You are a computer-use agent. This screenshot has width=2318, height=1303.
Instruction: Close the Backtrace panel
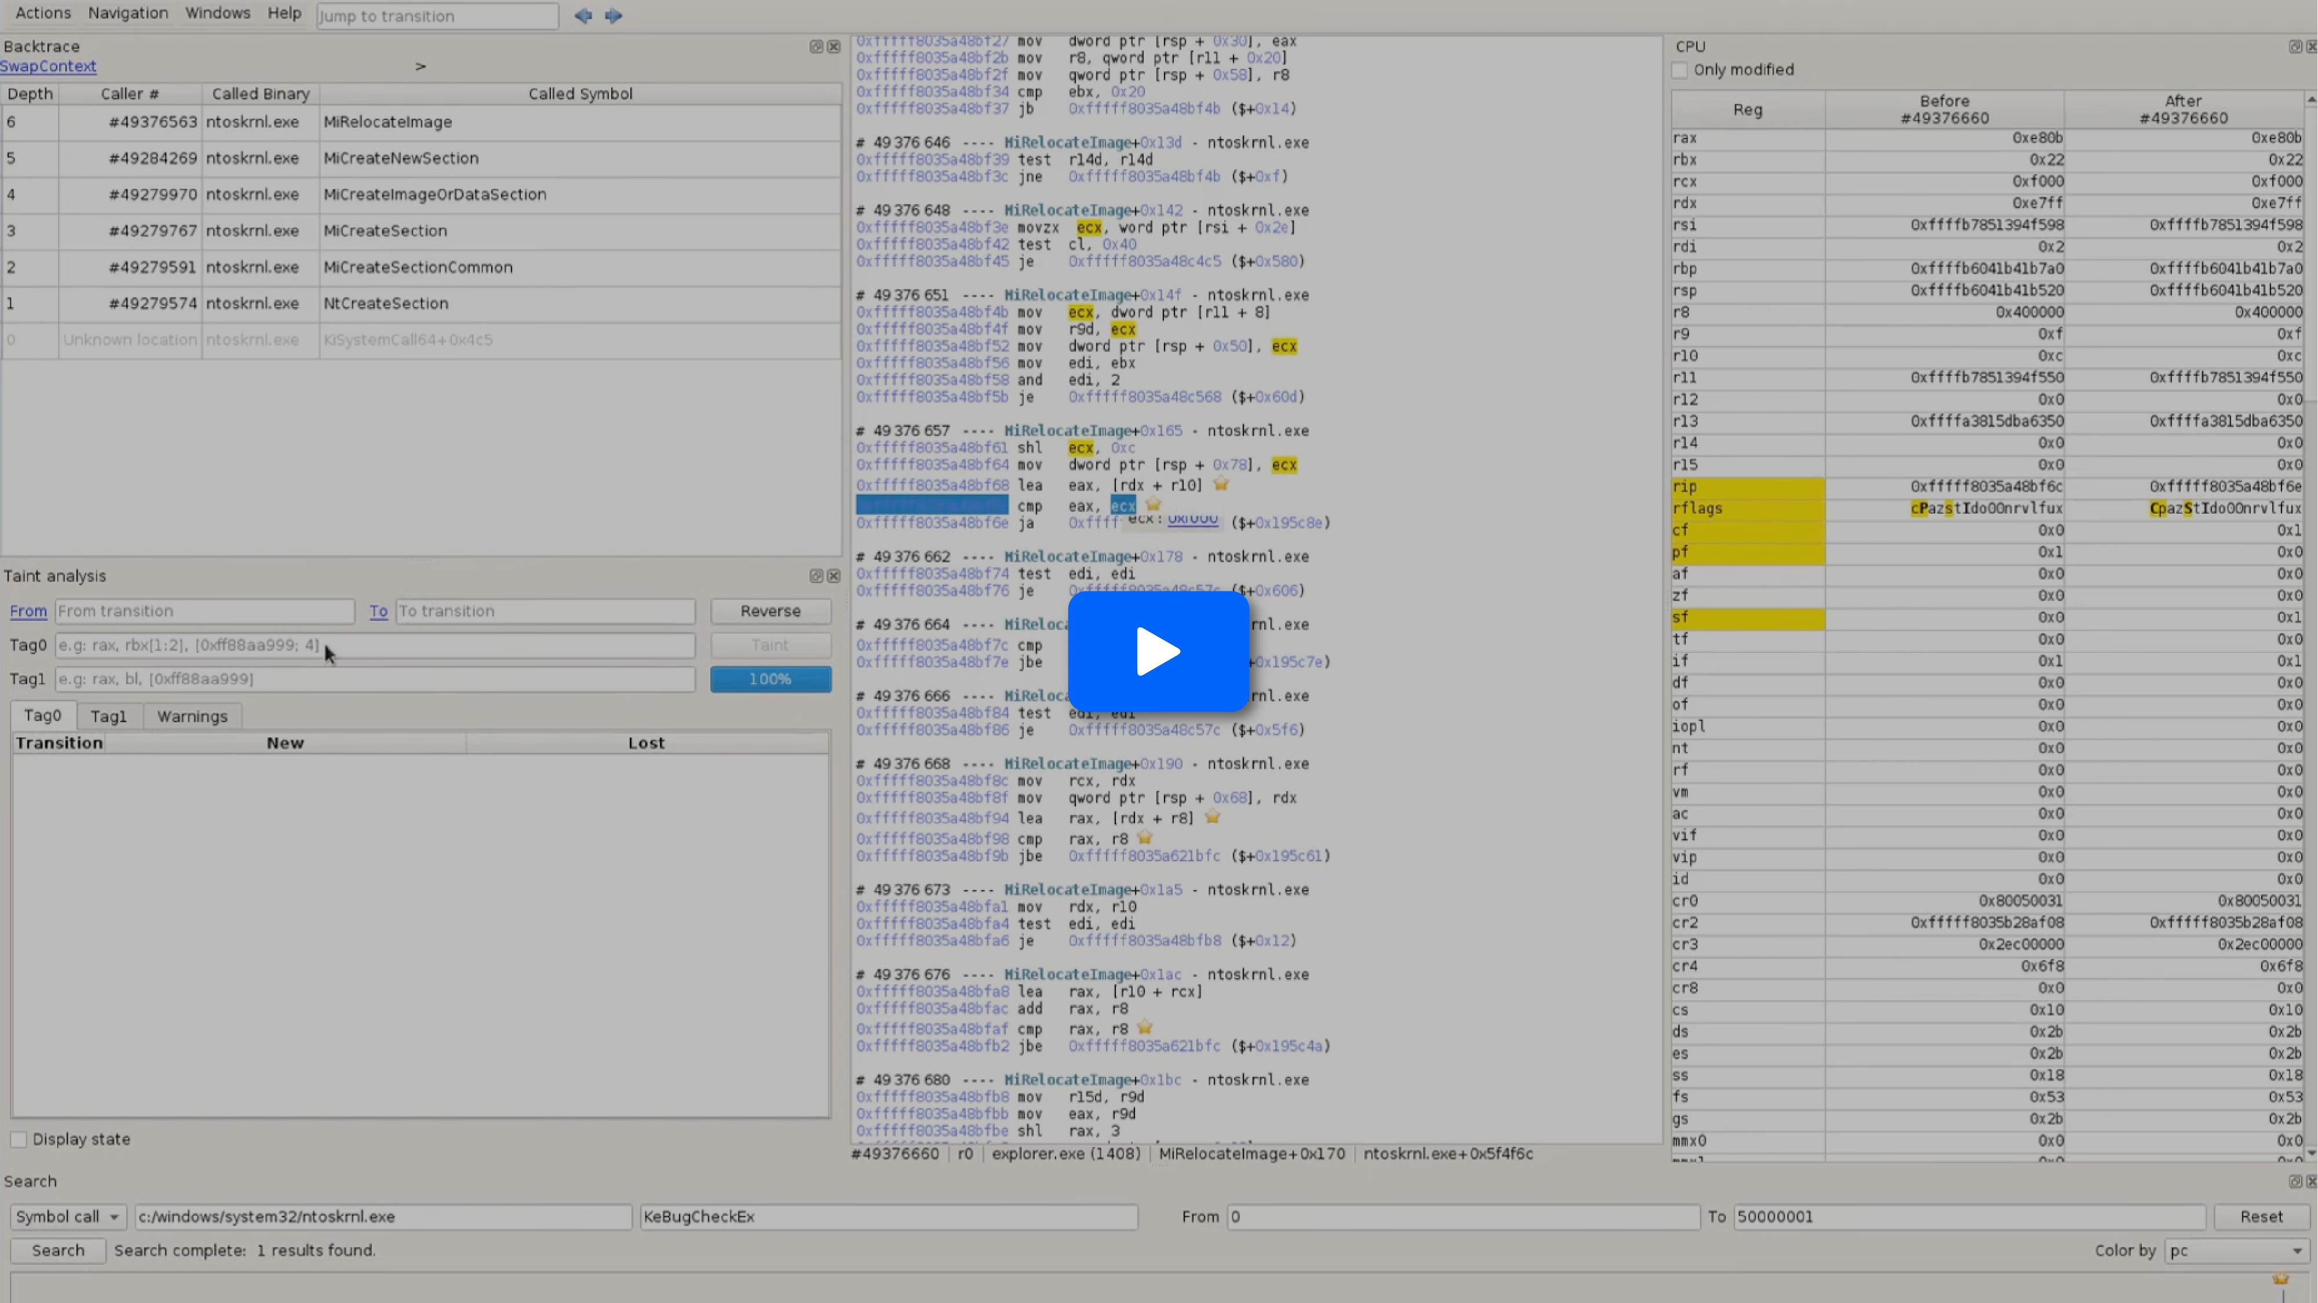pos(833,46)
